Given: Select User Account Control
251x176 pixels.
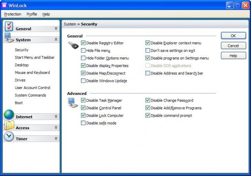Looking at the screenshot, I should pyautogui.click(x=33, y=88).
